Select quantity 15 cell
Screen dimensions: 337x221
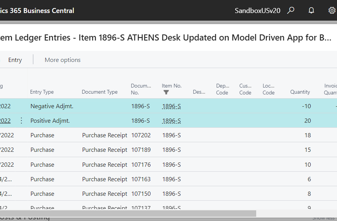point(308,150)
